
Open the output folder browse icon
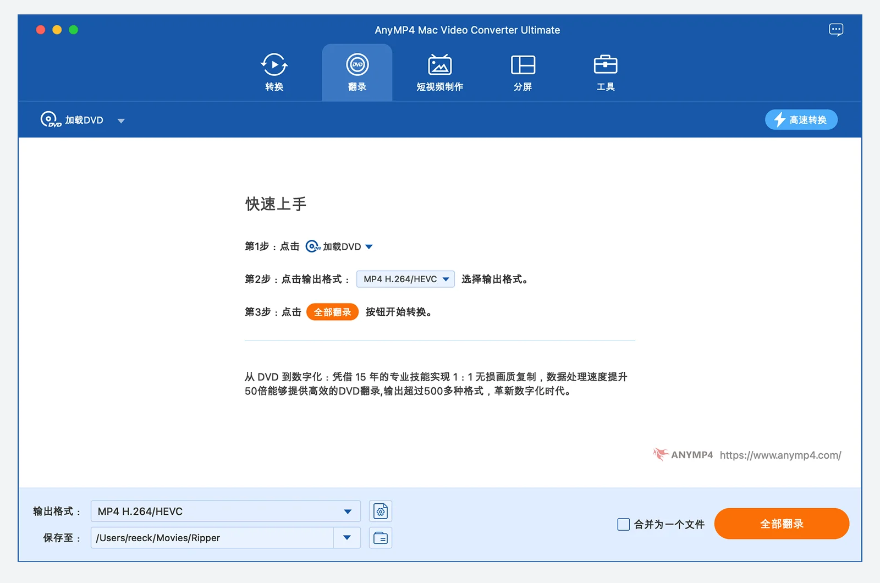tap(381, 538)
